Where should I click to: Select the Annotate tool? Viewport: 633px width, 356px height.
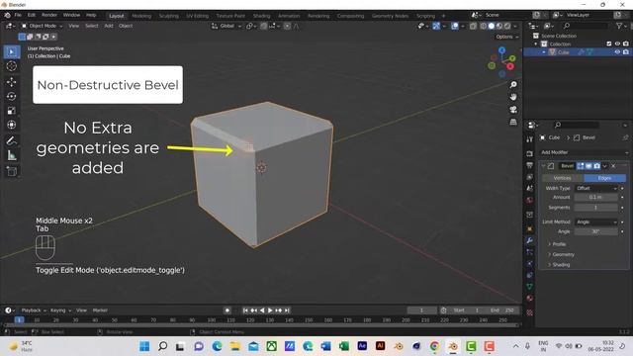click(x=12, y=140)
